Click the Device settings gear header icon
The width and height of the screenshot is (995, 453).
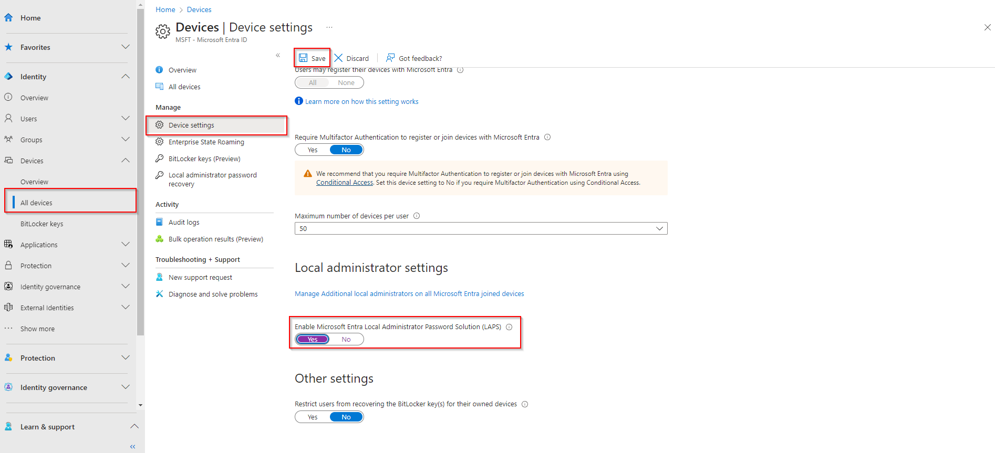(163, 31)
